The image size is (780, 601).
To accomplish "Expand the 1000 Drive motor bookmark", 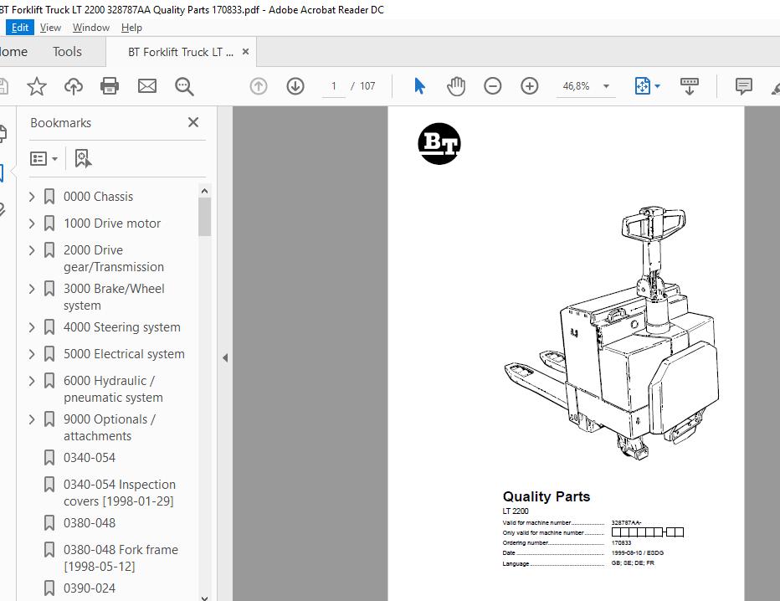I will (x=32, y=223).
